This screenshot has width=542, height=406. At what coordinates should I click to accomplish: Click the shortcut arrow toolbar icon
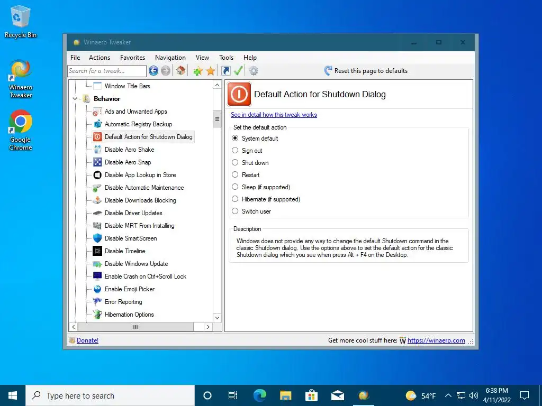[x=225, y=71]
